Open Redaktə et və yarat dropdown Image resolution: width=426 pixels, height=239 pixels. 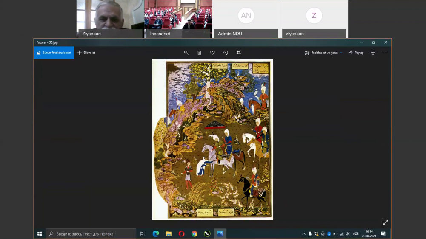323,53
